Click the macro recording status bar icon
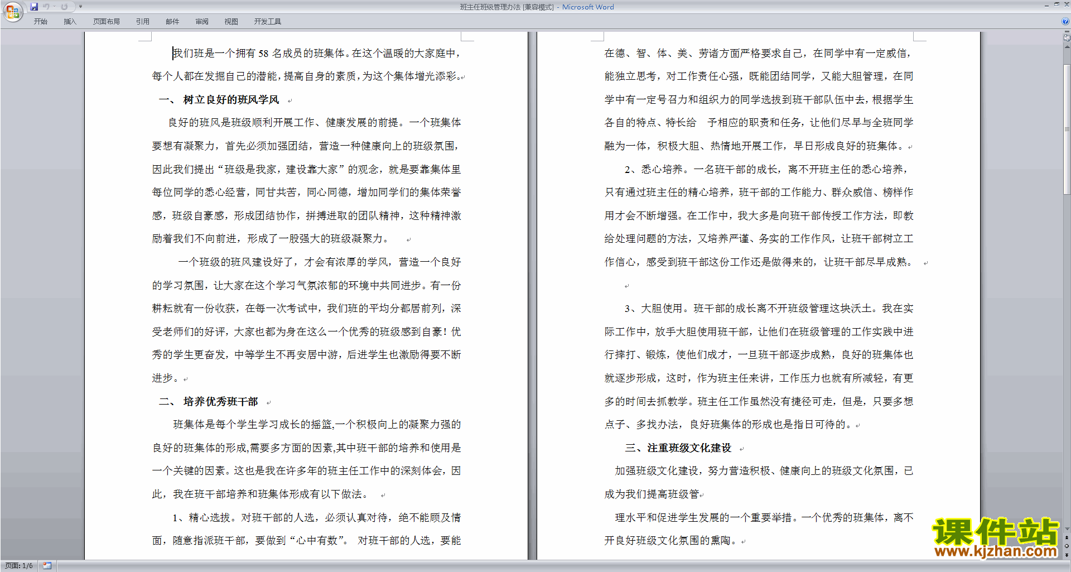 [47, 566]
